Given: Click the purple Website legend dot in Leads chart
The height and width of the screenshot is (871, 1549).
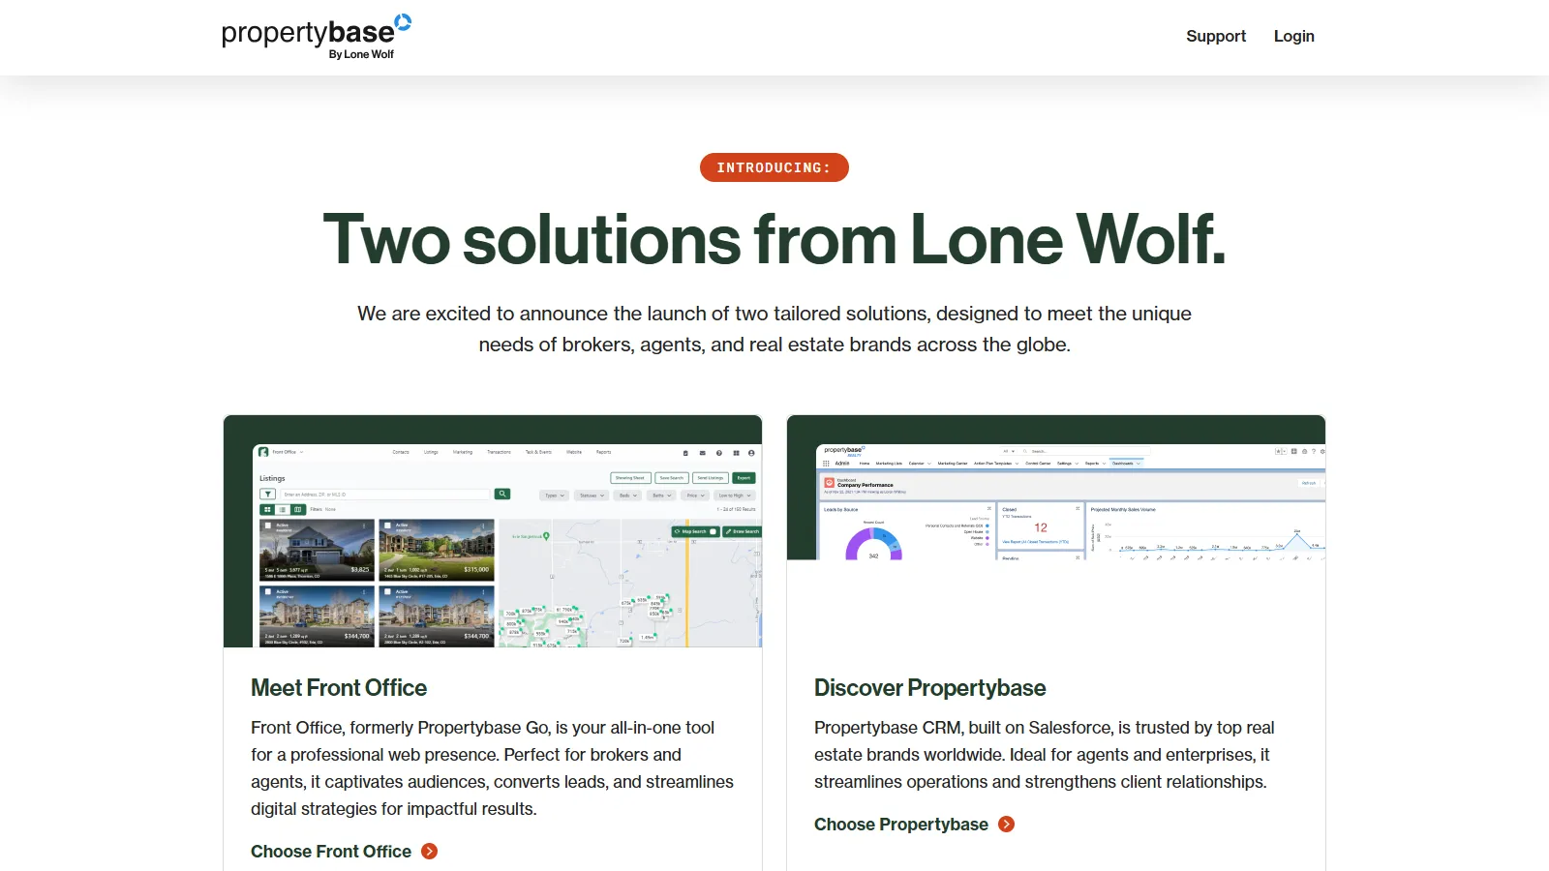Looking at the screenshot, I should [987, 539].
